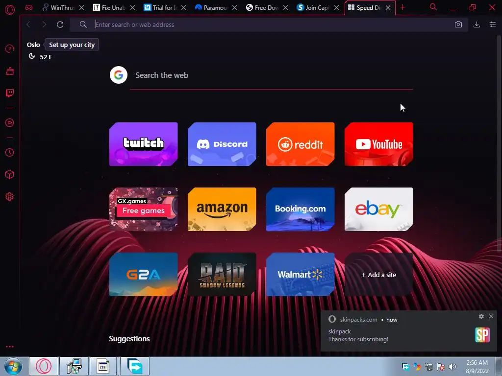Click Set up your city button
The image size is (502, 376).
tap(72, 45)
